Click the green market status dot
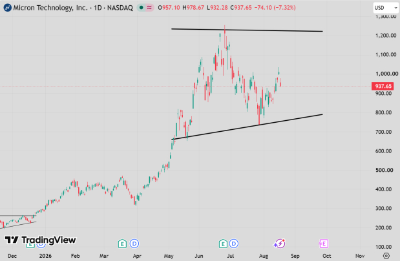This screenshot has height=261, width=400. 141,8
